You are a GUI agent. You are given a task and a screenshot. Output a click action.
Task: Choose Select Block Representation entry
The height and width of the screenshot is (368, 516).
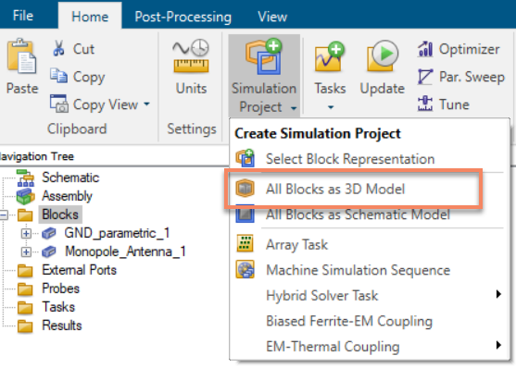(x=350, y=159)
